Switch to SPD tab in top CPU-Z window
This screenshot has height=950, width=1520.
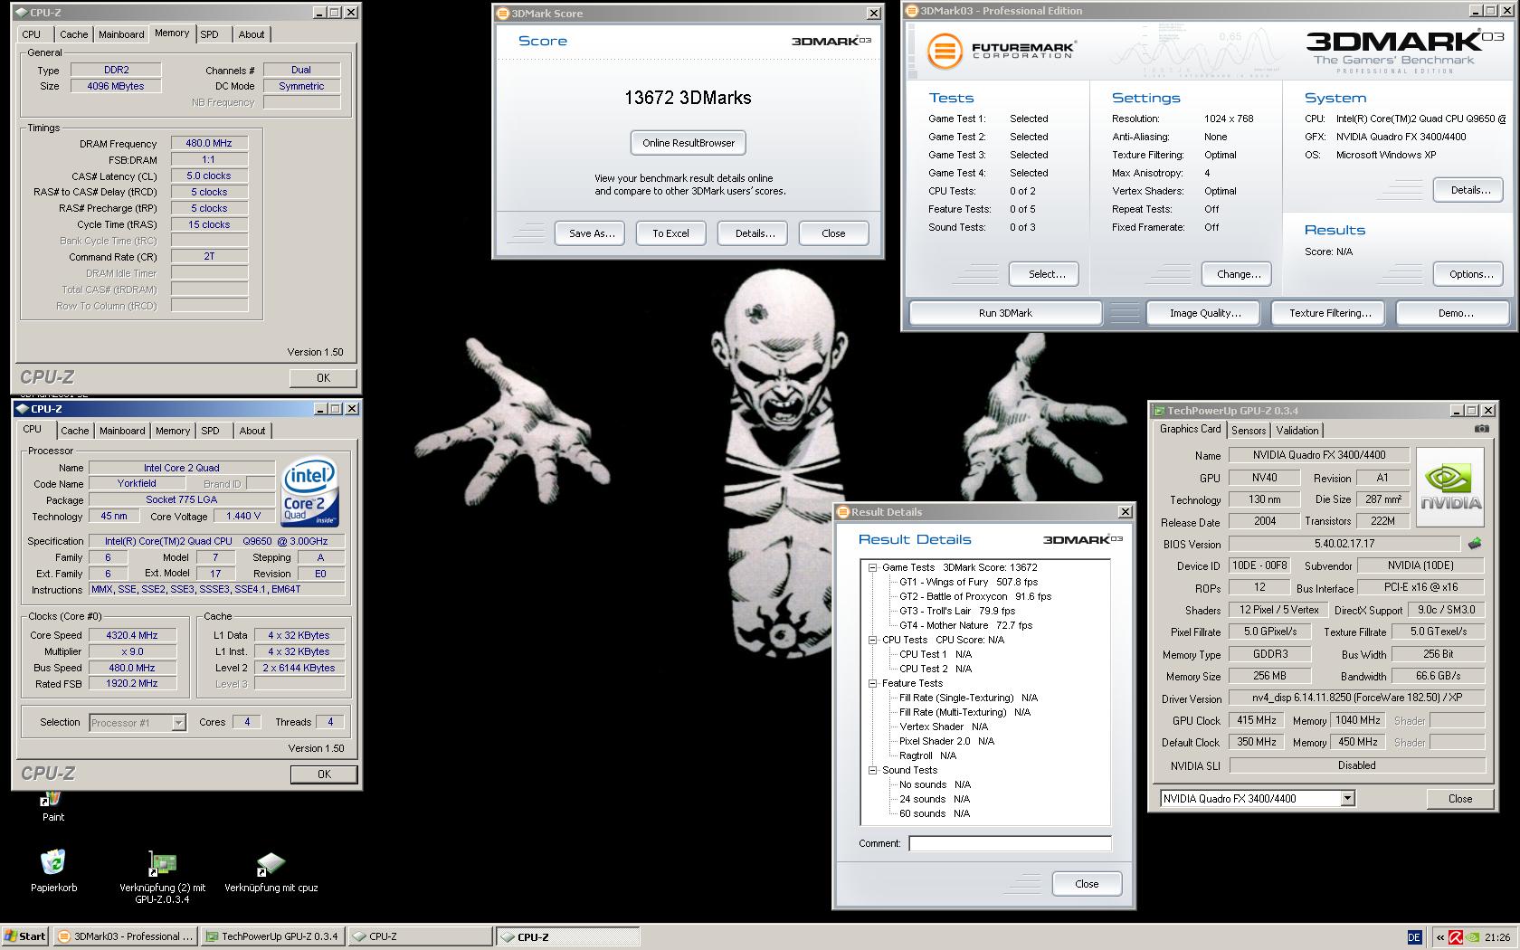209,34
